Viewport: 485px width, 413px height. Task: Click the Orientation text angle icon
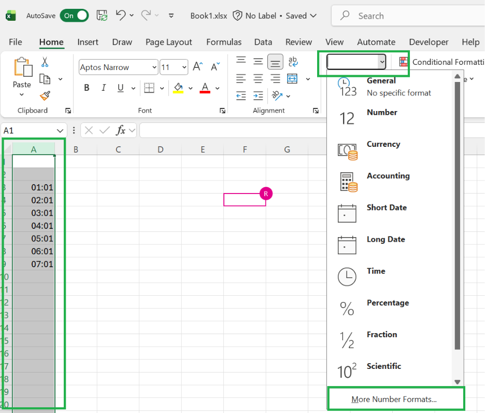click(277, 96)
